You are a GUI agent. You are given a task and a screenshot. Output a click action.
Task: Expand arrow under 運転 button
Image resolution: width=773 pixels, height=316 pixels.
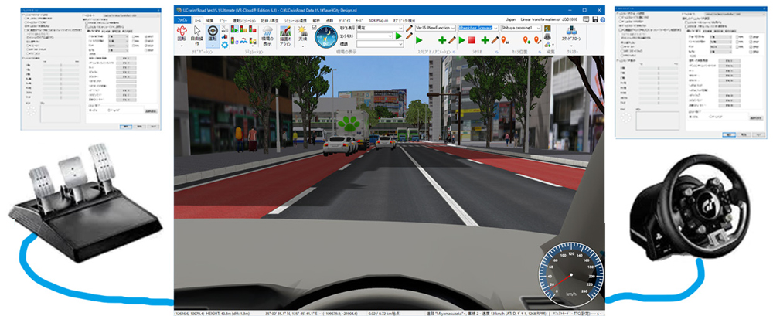(x=213, y=46)
